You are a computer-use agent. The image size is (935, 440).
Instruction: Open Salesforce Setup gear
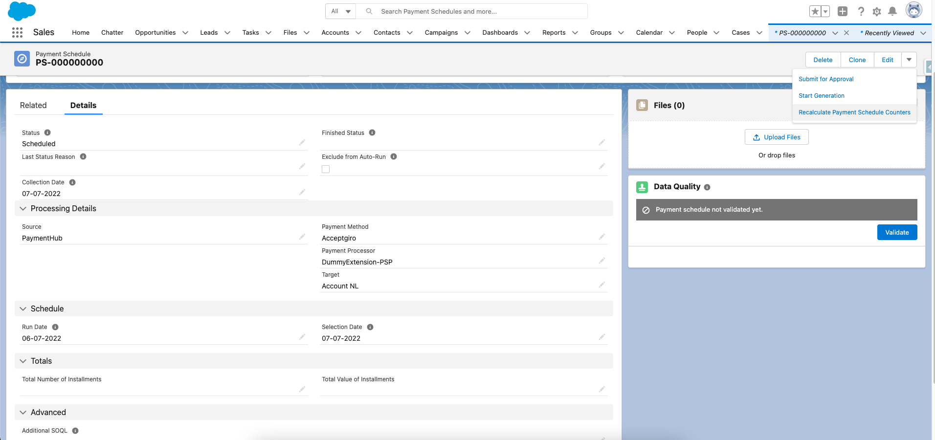[x=876, y=11]
